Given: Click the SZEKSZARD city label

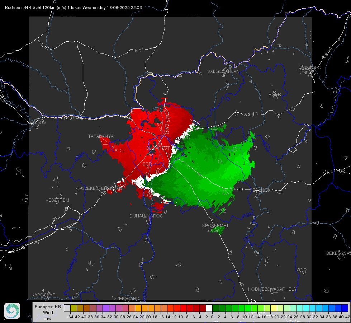Looking at the screenshot, I should (x=127, y=298).
